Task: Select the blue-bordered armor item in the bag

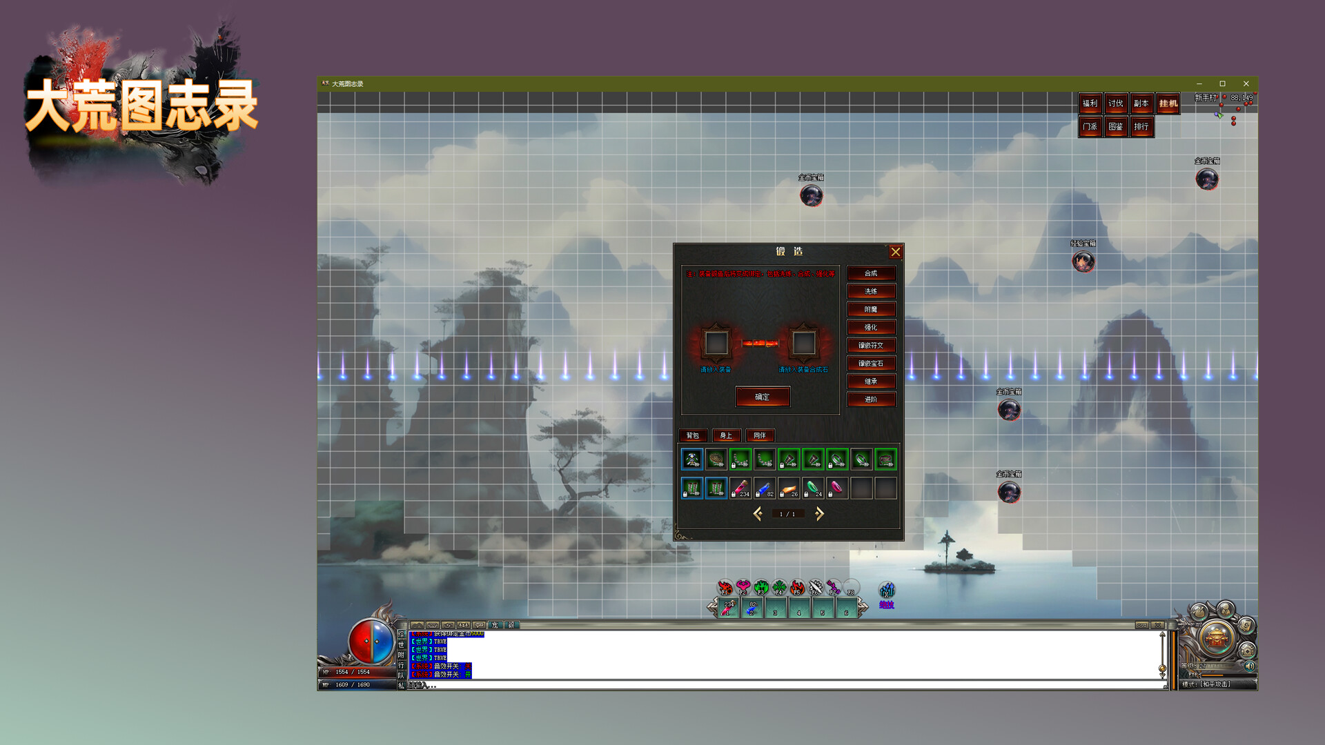Action: [x=692, y=459]
